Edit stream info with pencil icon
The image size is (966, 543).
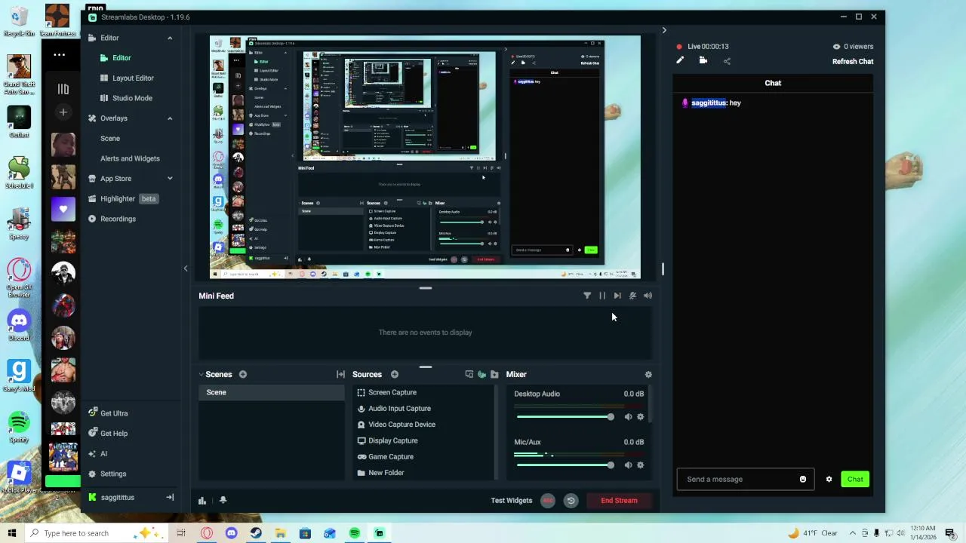coord(680,61)
